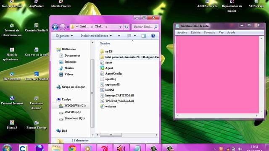This screenshot has width=269, height=151.
Task: Open Ver menu in Bloc de notas
Action: [221, 32]
